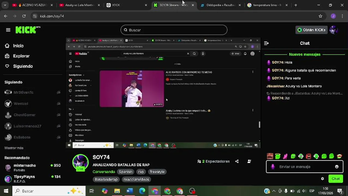Click Obtén KICKs button
The image size is (348, 196).
[311, 30]
